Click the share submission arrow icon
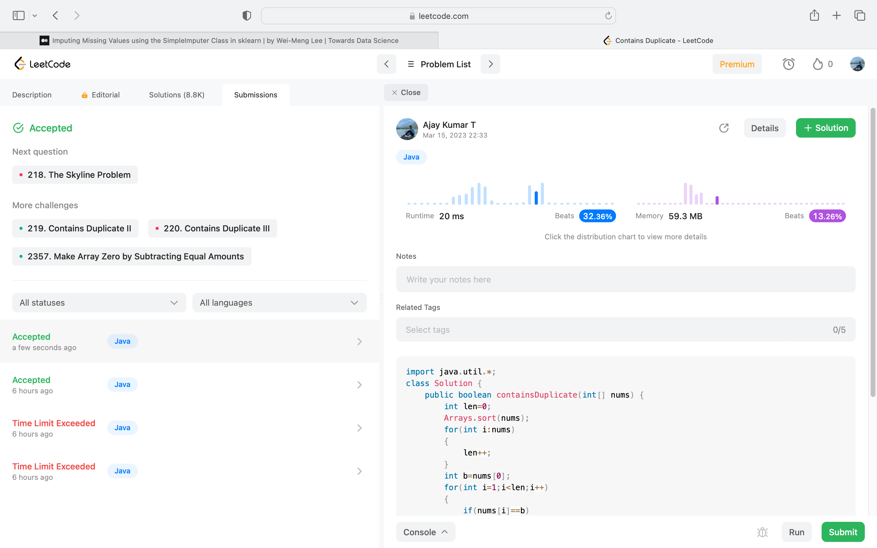 coord(724,128)
